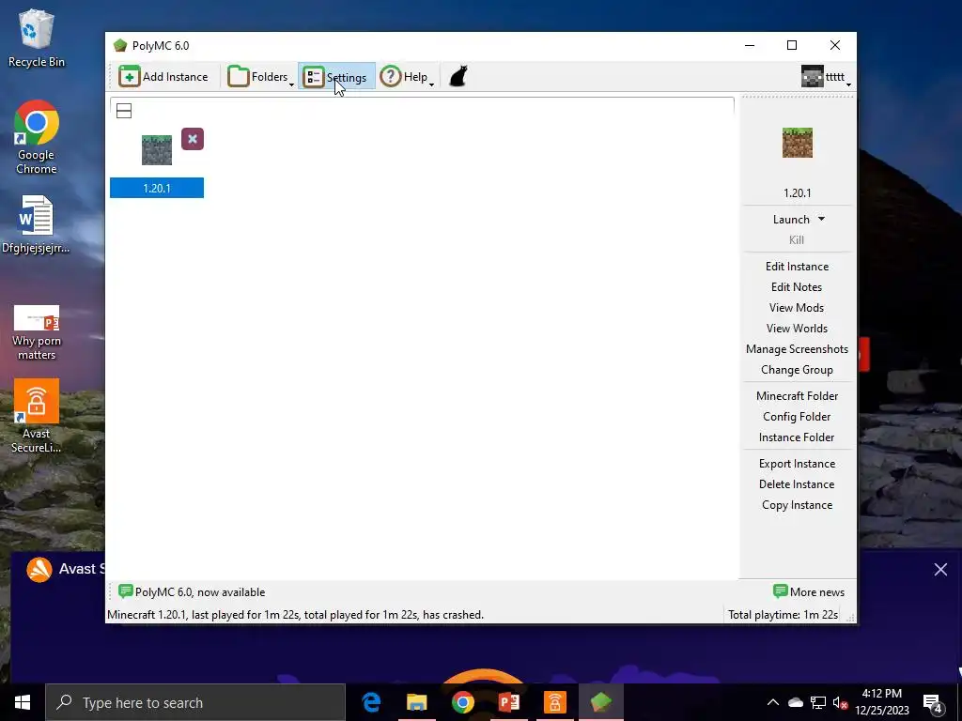This screenshot has width=962, height=721.
Task: Open Recycle Bin desktop icon
Action: (37, 38)
